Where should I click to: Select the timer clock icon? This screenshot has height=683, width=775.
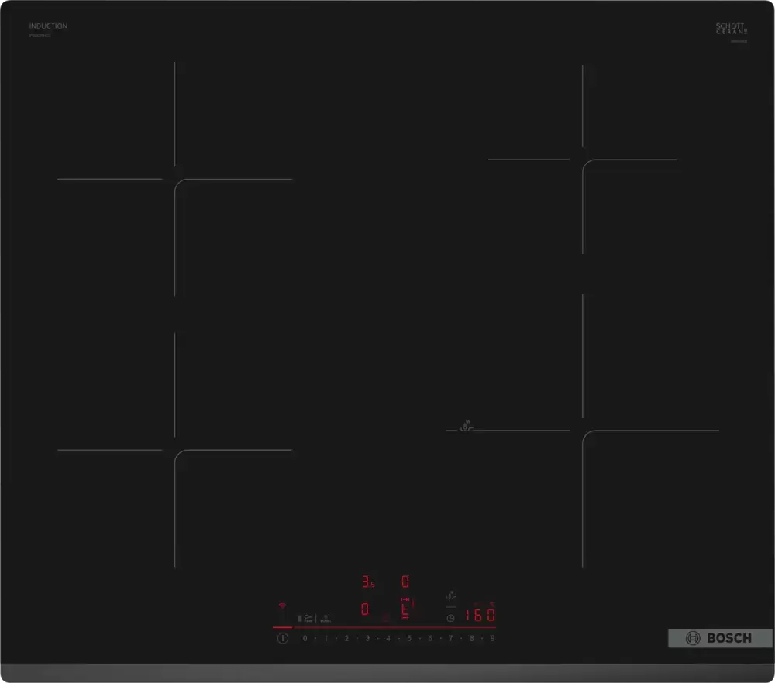[x=451, y=617]
